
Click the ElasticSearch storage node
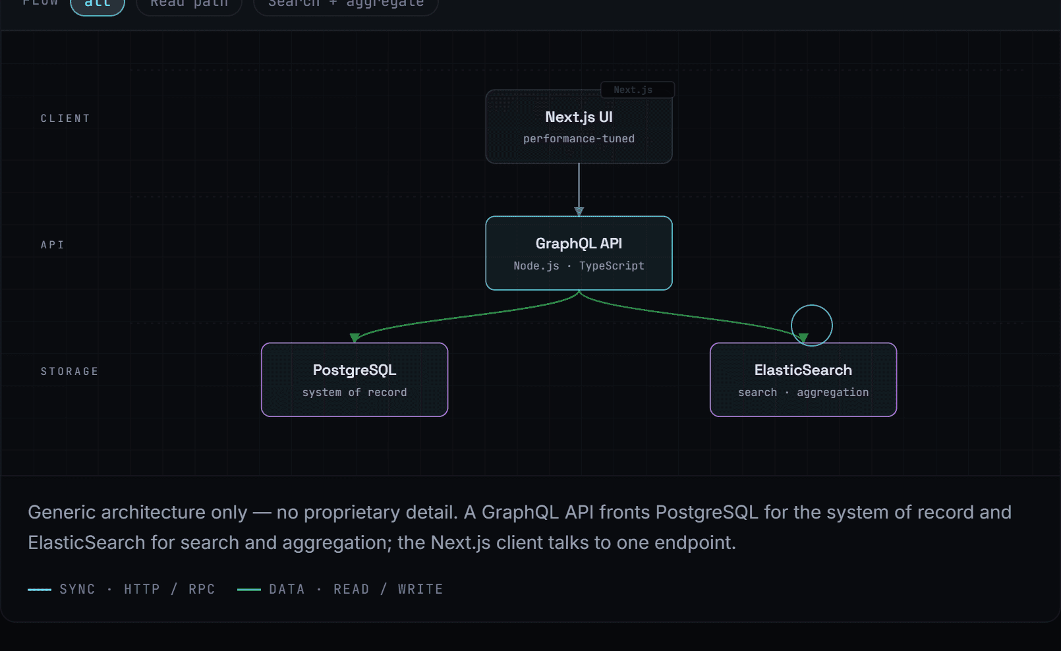pyautogui.click(x=803, y=380)
